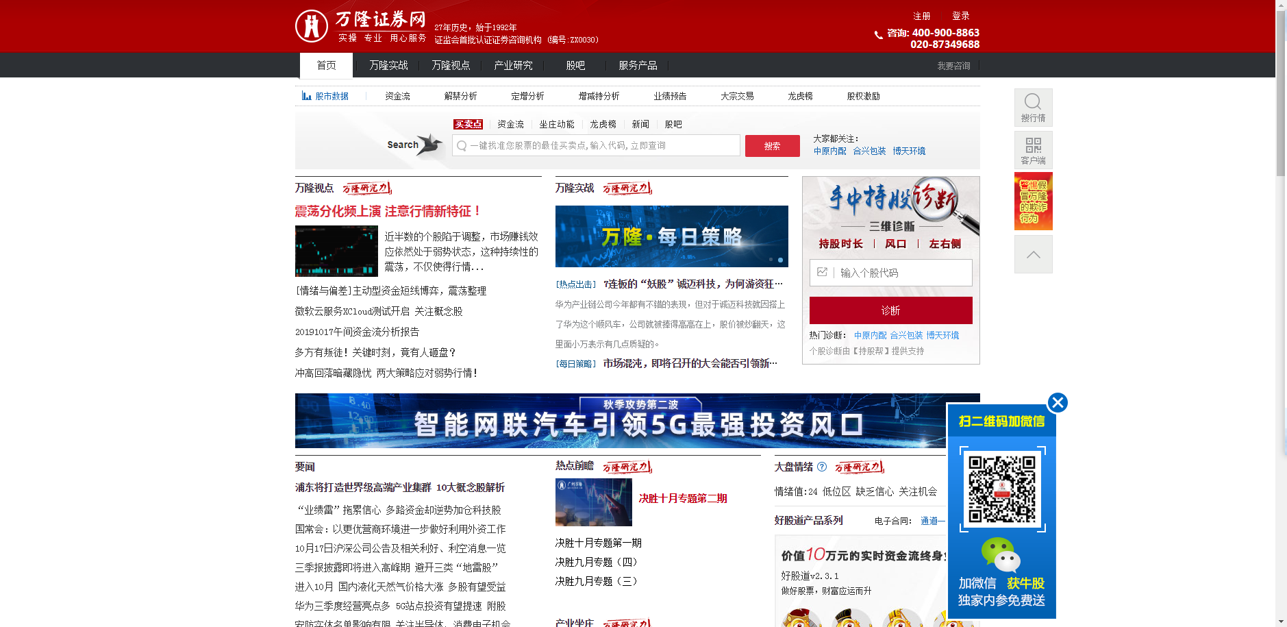Viewport: 1287px width, 627px height.
Task: Open the 万隆·每日策略 banner
Action: click(x=671, y=236)
